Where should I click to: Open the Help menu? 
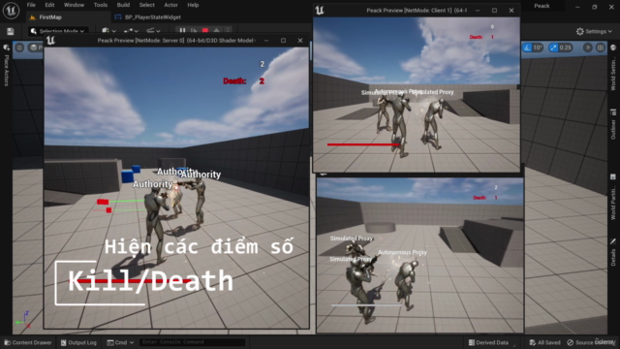point(193,5)
